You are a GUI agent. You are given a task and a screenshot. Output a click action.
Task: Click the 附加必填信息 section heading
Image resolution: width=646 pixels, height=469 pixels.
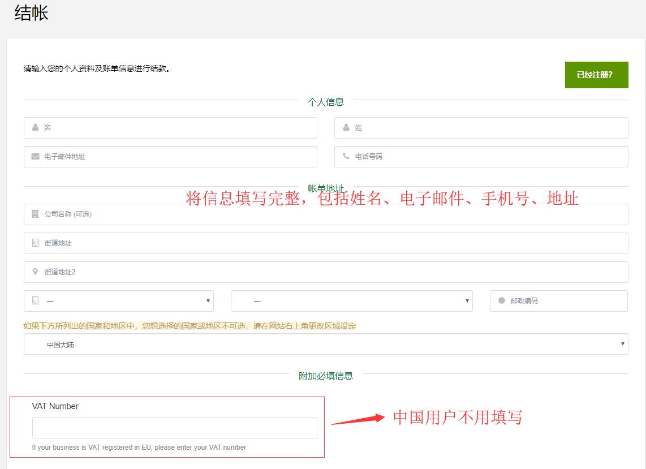[x=326, y=375]
